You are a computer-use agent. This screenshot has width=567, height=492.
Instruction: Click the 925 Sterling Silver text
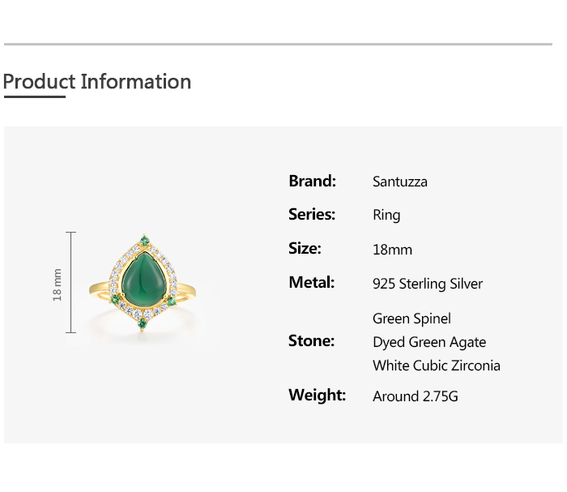click(427, 284)
